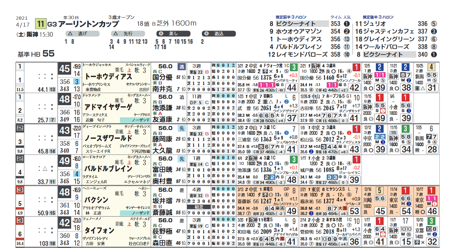
Task: Click sire name ドゥラメンテ
Action: coord(92,96)
